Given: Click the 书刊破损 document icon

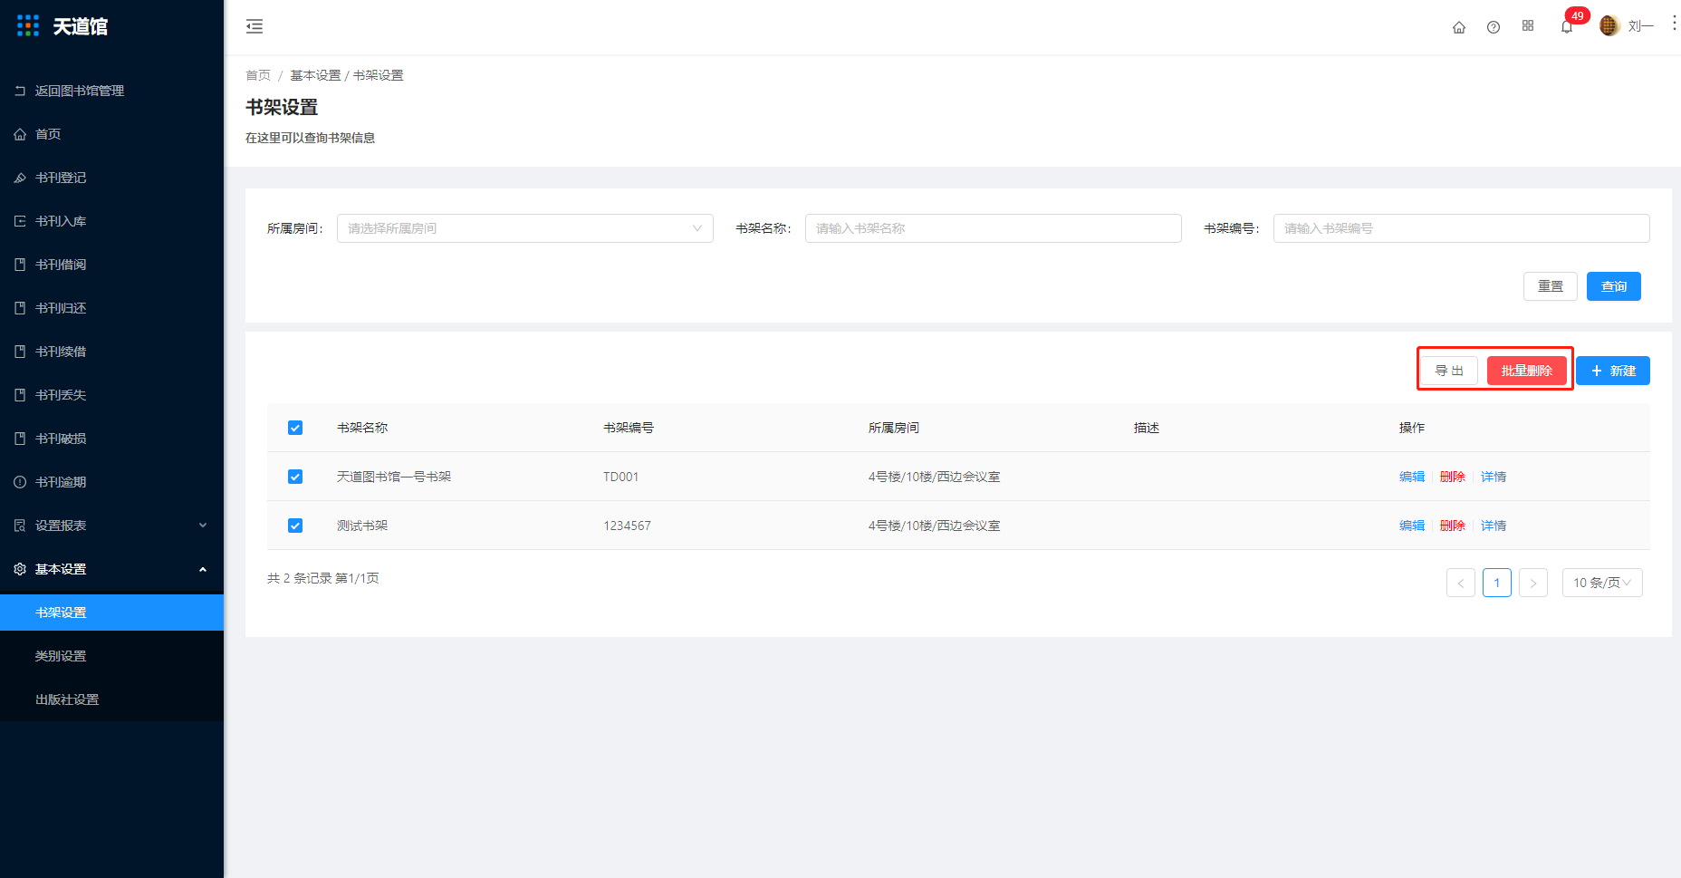Looking at the screenshot, I should [x=20, y=439].
